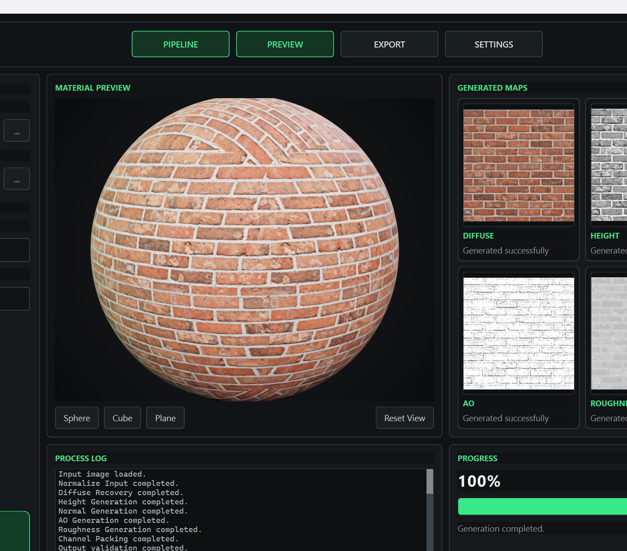Go to the SETTINGS tab
The height and width of the screenshot is (551, 627).
coord(494,44)
